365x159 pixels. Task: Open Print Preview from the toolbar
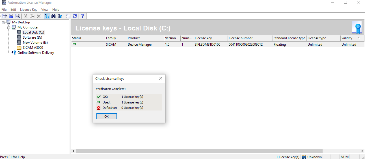tap(18, 16)
